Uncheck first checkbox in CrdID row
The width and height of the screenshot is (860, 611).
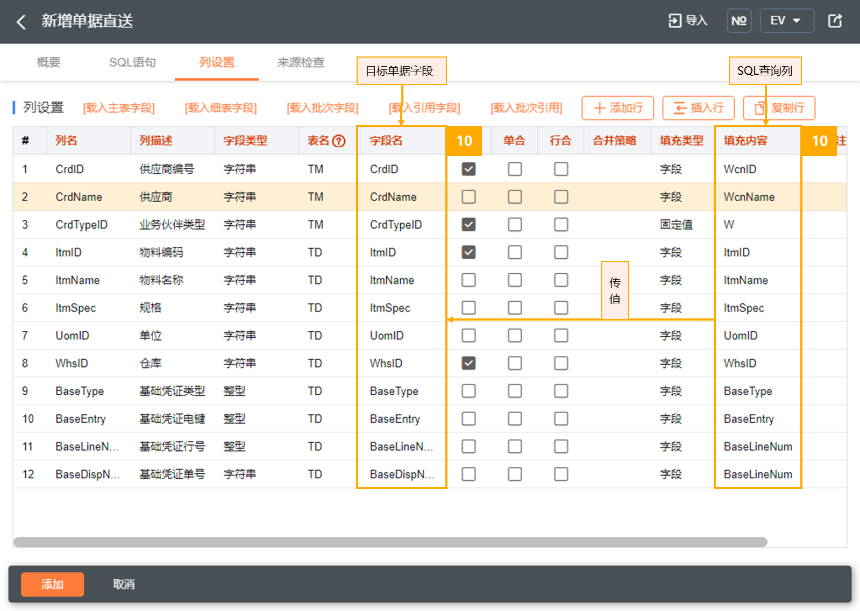point(468,169)
